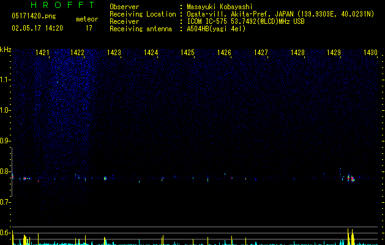Click the strong meteor echo near 1429
385x245 pixels.
[x=351, y=178]
